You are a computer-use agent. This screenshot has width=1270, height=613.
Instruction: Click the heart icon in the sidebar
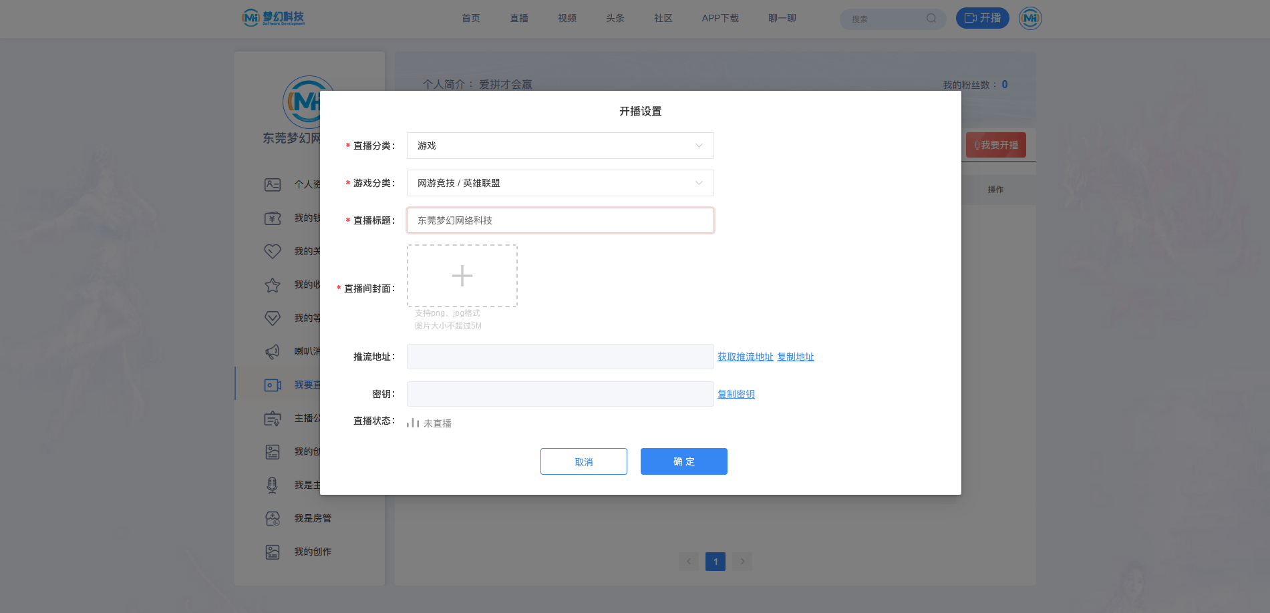coord(273,252)
